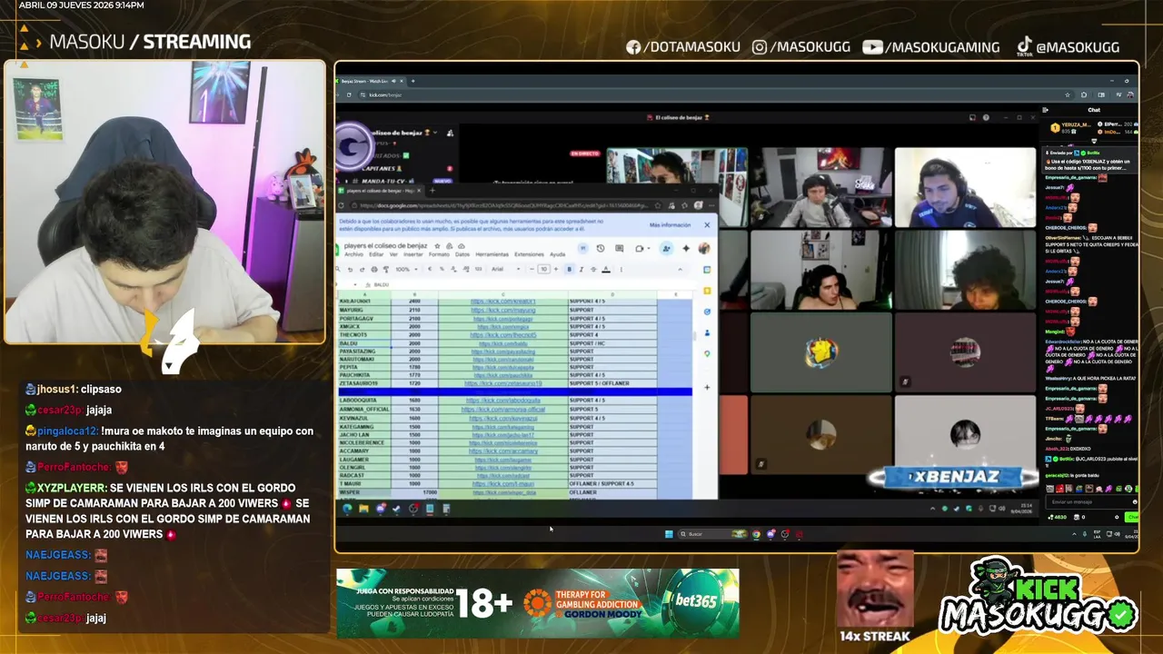The height and width of the screenshot is (654, 1163).
Task: Click the blue share people button
Action: [666, 248]
